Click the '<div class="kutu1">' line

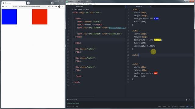tap(85, 49)
